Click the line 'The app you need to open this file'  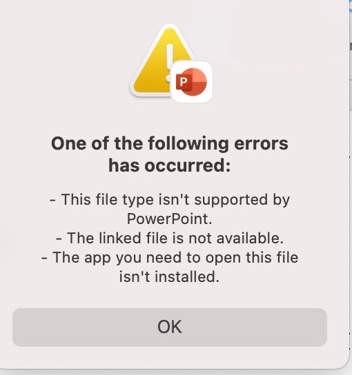pyautogui.click(x=170, y=258)
